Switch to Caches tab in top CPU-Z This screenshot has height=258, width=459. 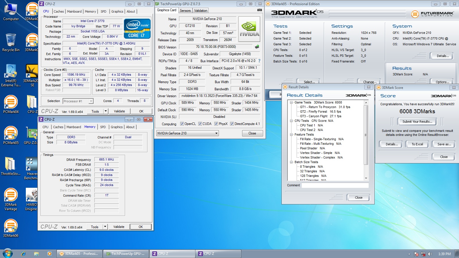(59, 11)
